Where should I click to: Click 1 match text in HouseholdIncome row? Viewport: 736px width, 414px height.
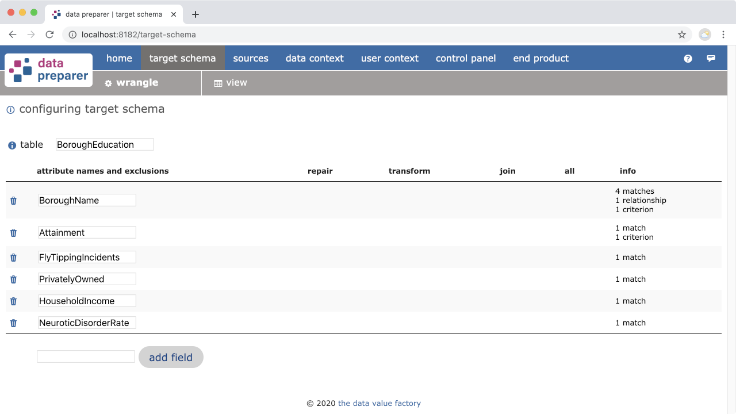point(630,301)
